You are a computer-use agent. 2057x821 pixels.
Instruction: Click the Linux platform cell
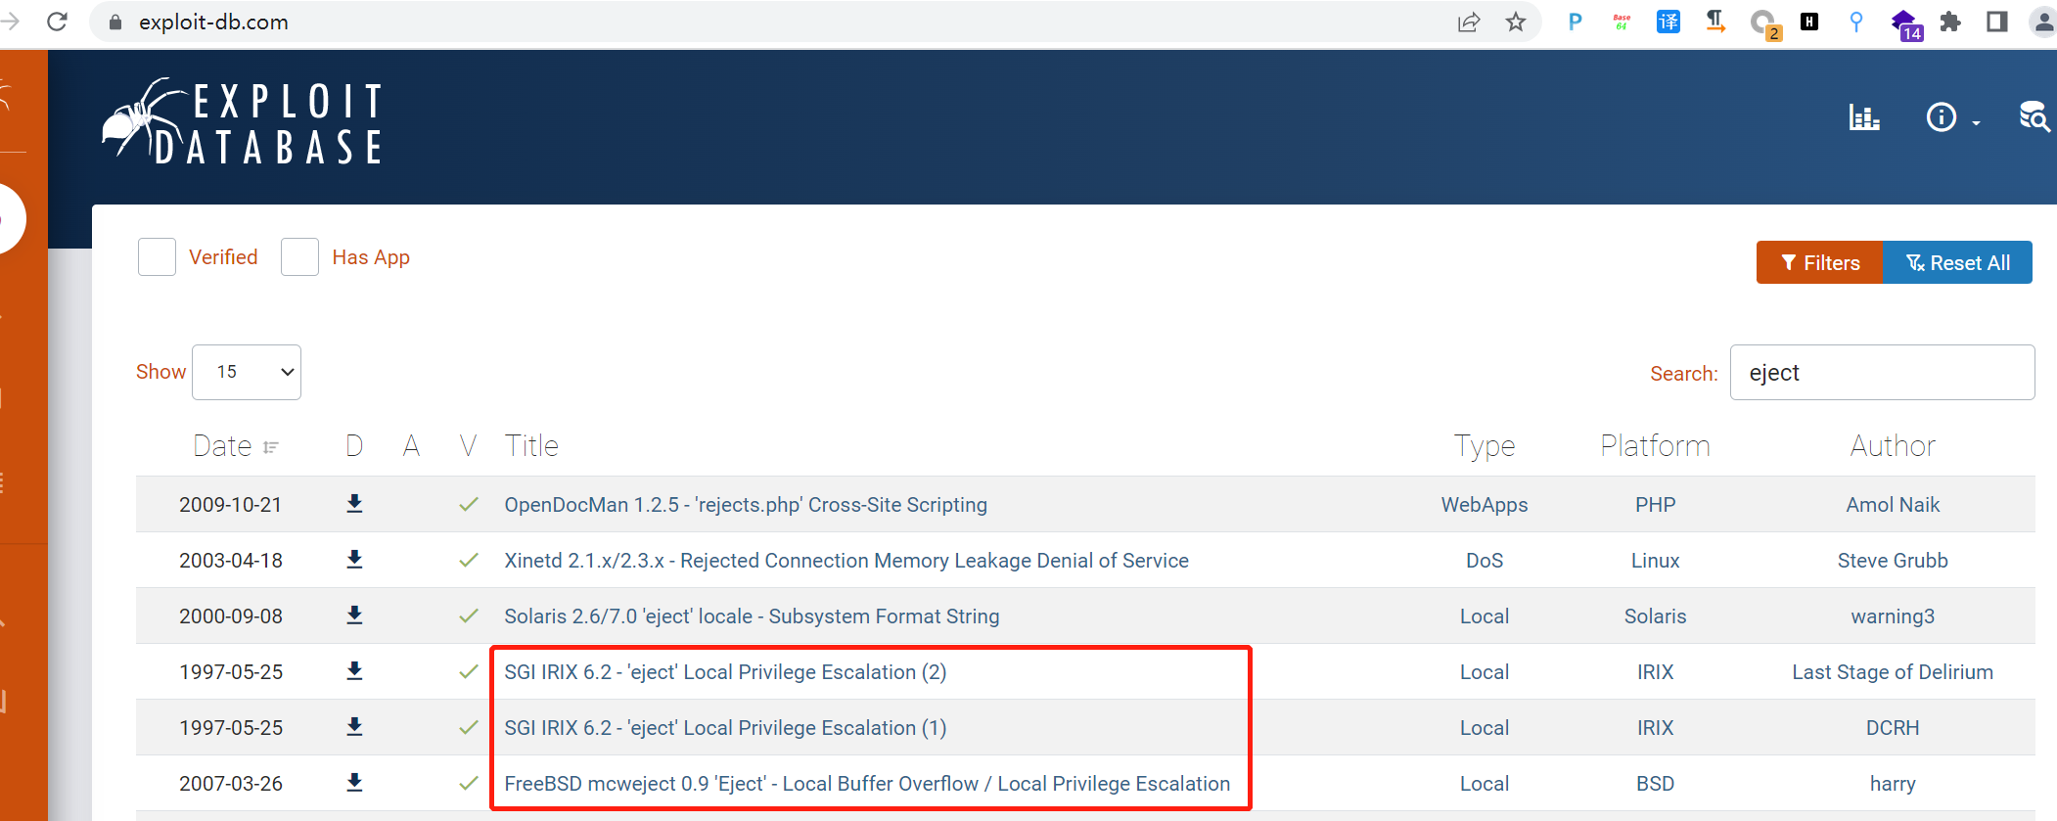pyautogui.click(x=1655, y=561)
